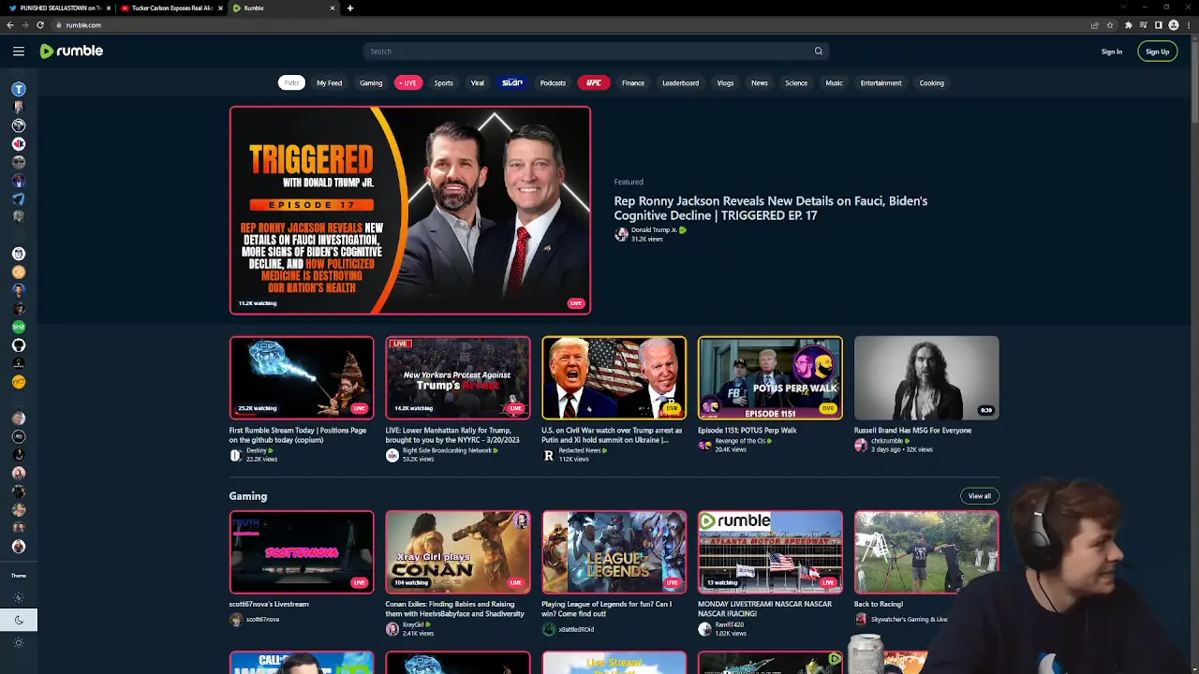The height and width of the screenshot is (674, 1199).
Task: Switch to the PUNISHED SKALLASTOWN Twitter tab
Action: pyautogui.click(x=58, y=8)
